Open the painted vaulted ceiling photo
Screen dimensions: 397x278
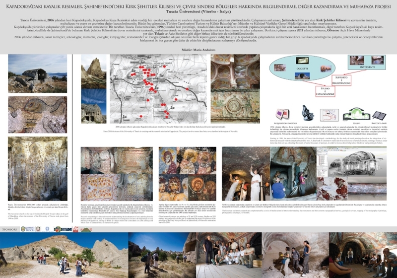pyautogui.click(x=235, y=71)
